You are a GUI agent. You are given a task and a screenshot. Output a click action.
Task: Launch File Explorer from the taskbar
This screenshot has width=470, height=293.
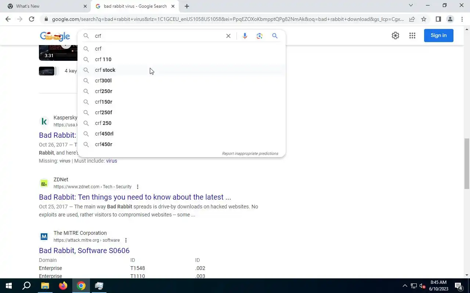point(45,286)
